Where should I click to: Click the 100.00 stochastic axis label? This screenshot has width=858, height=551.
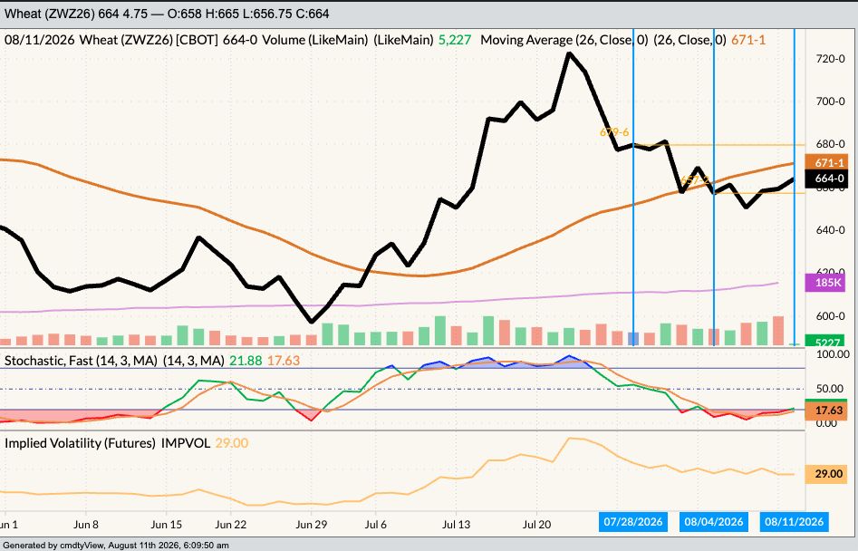[x=833, y=354]
